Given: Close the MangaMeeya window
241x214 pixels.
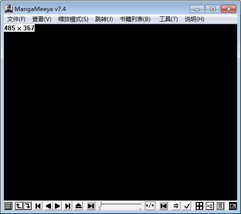Looking at the screenshot, I should pyautogui.click(x=228, y=9).
